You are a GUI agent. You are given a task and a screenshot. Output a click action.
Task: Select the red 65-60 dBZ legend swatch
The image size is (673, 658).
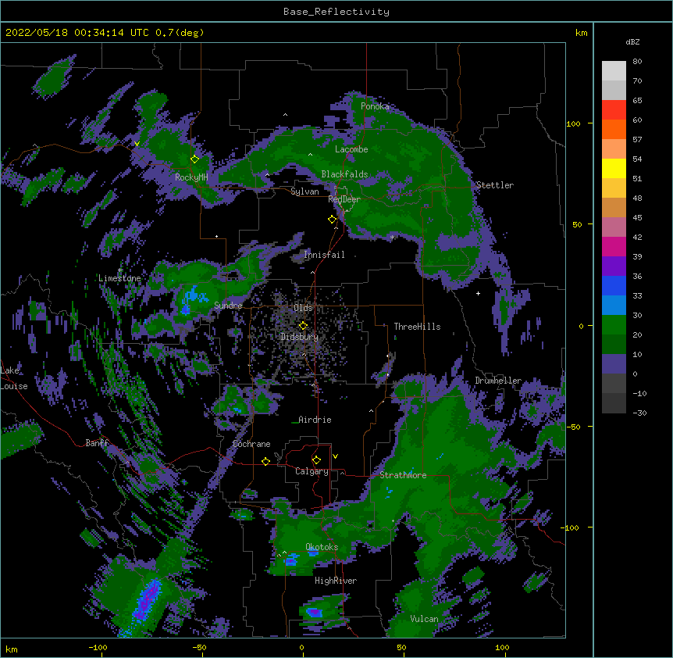point(614,109)
